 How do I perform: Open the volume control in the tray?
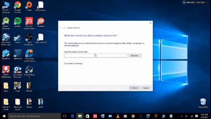(187, 116)
